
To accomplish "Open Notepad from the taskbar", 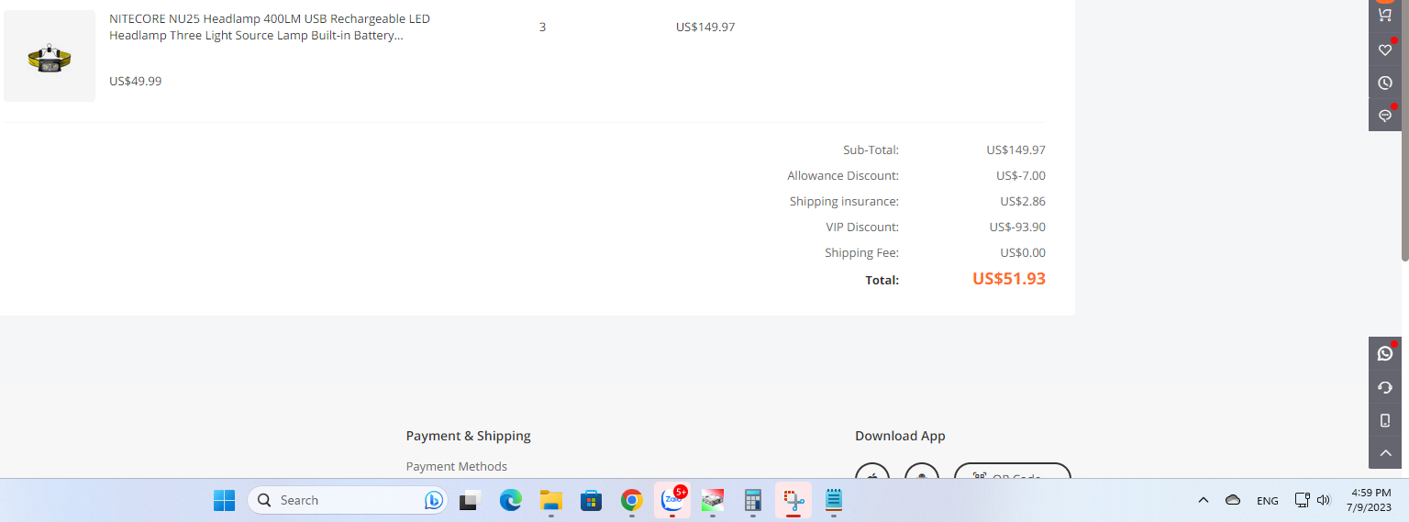I will 834,500.
